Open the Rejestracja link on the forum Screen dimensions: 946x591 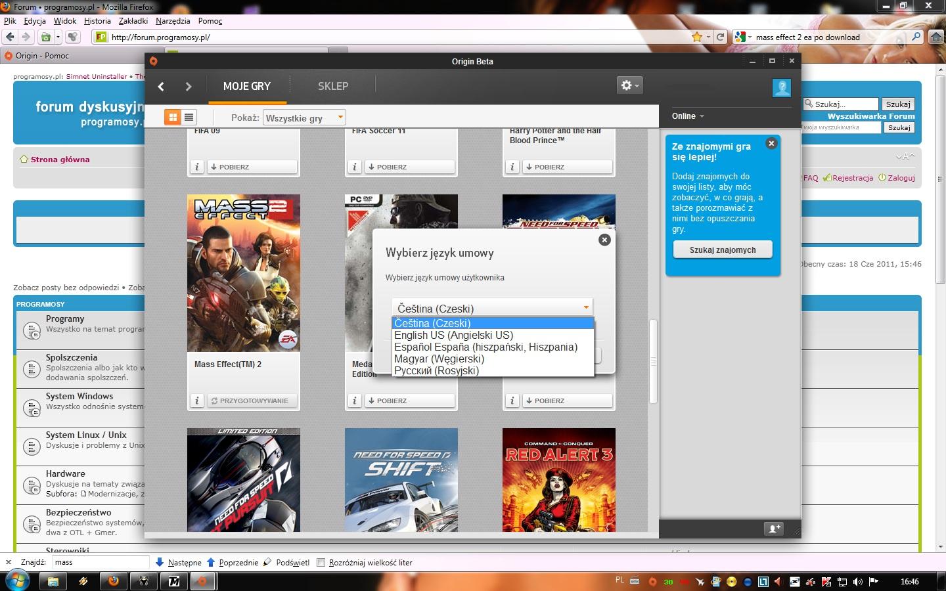tap(853, 178)
